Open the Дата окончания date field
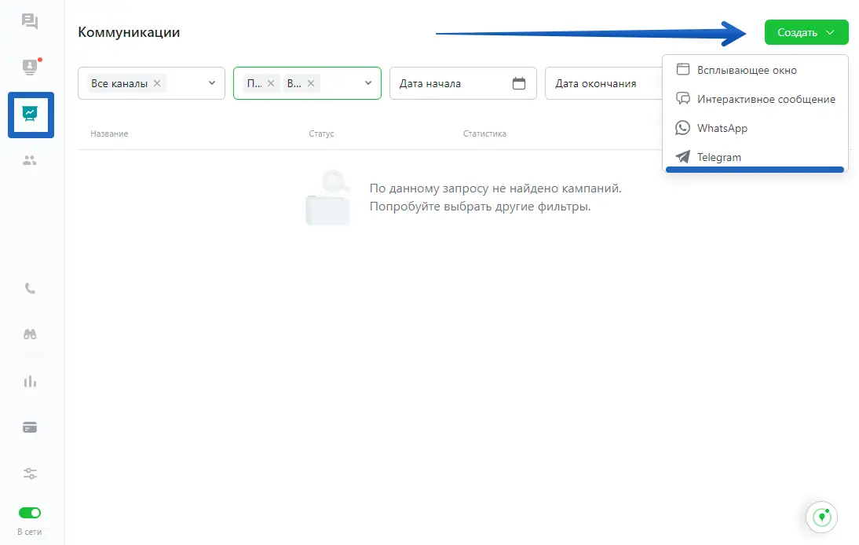Screen dimensions: 859x545 603,83
